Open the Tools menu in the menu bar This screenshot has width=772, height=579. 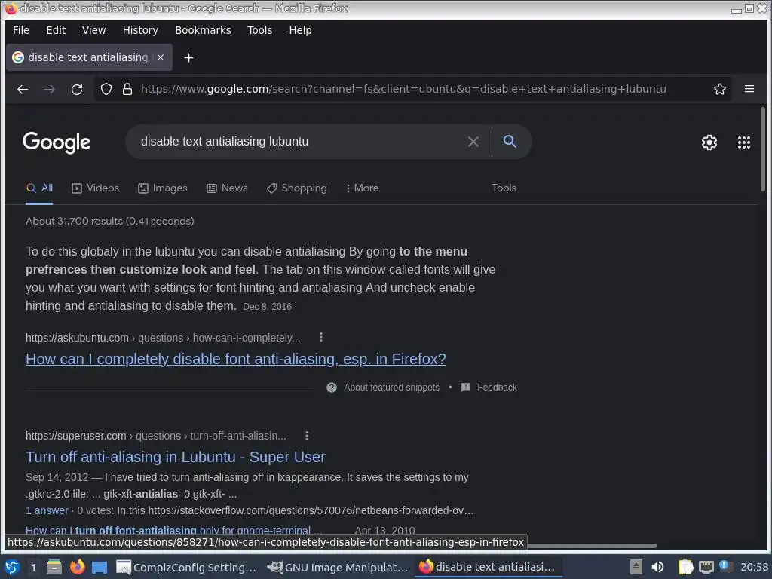click(259, 30)
